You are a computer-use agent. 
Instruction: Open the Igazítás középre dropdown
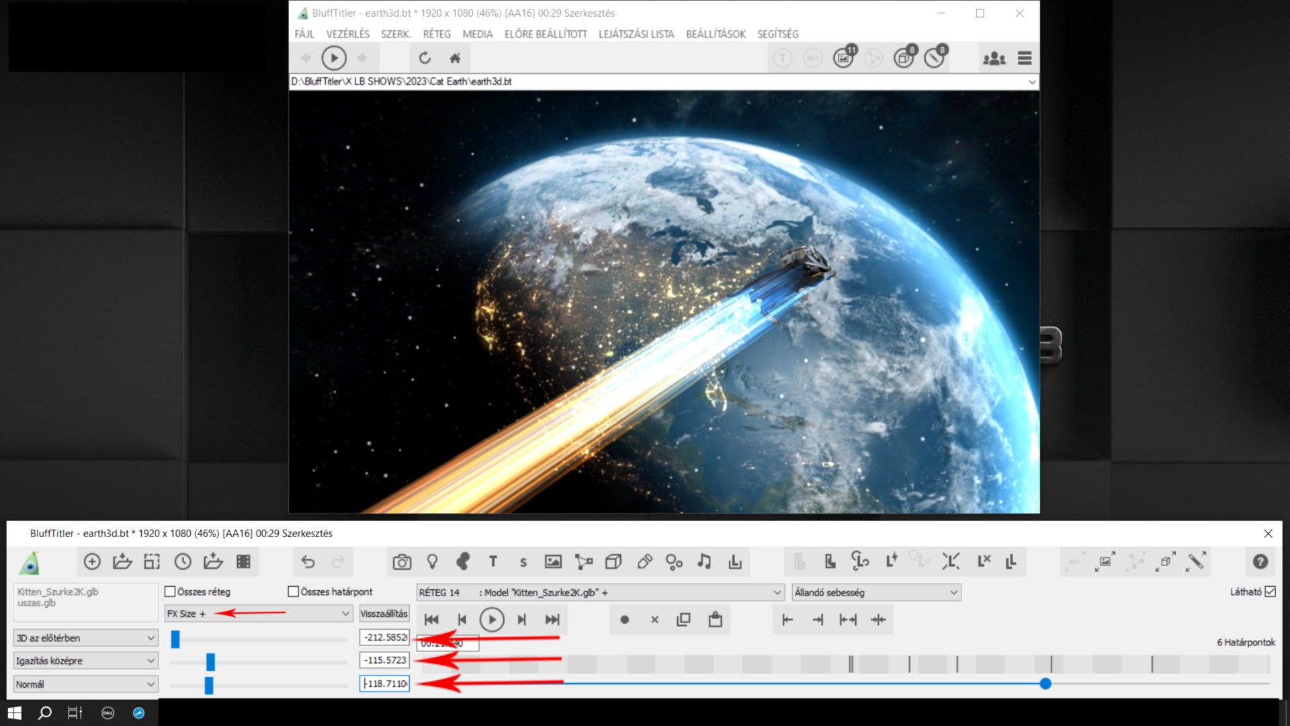(x=85, y=661)
